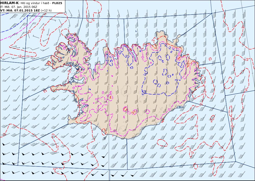Viewport: 255px width, 181px height.
Task: Click the HIRLAM-K model title text
Action: (9, 3)
